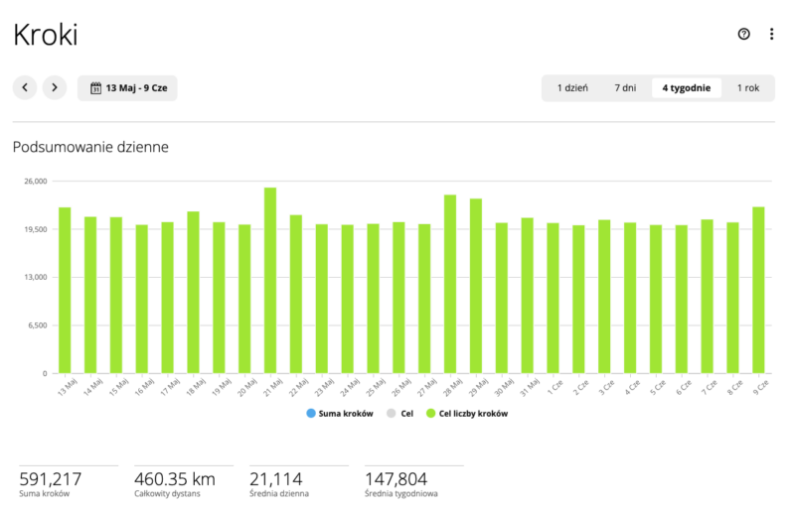Click the 9 Cze bar
The height and width of the screenshot is (511, 795).
[x=758, y=290]
